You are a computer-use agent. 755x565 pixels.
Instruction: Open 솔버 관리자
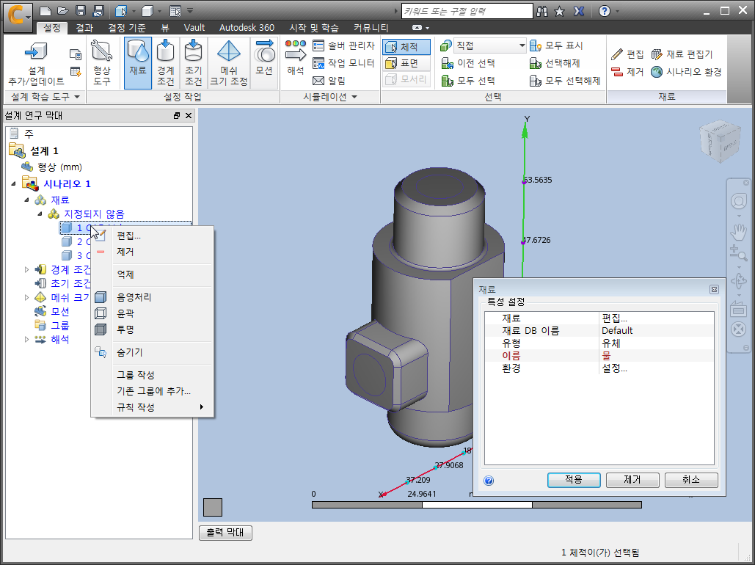coord(344,45)
